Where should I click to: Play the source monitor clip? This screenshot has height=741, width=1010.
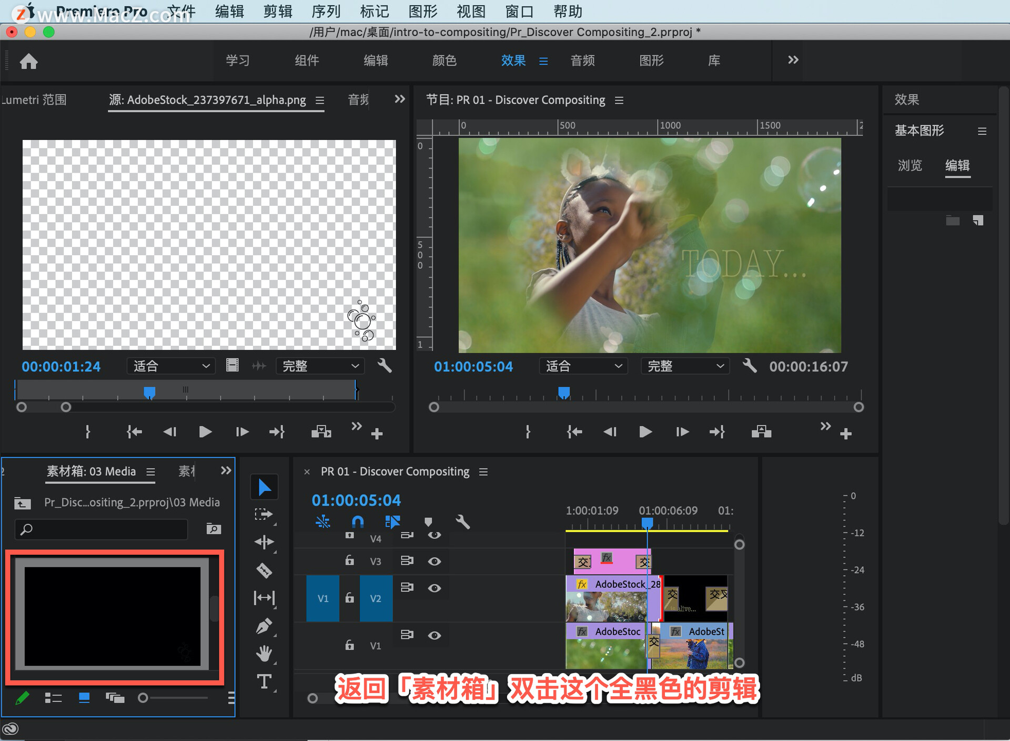pyautogui.click(x=206, y=432)
